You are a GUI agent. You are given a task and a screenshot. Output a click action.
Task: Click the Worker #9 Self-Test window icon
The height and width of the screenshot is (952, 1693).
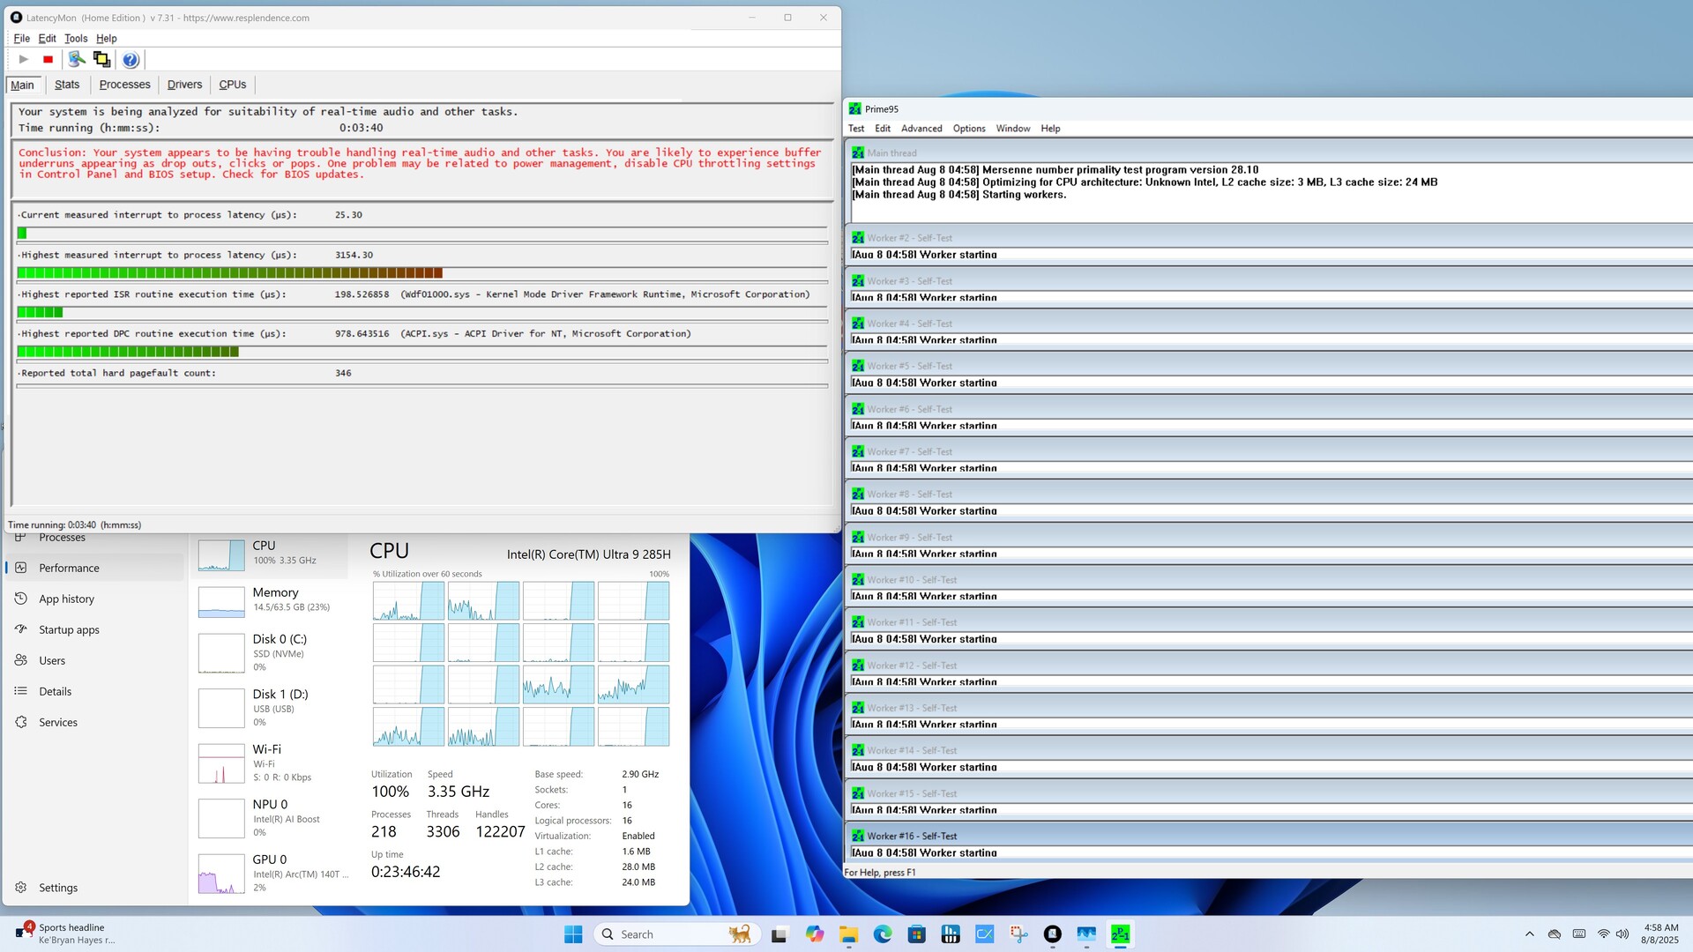(858, 537)
